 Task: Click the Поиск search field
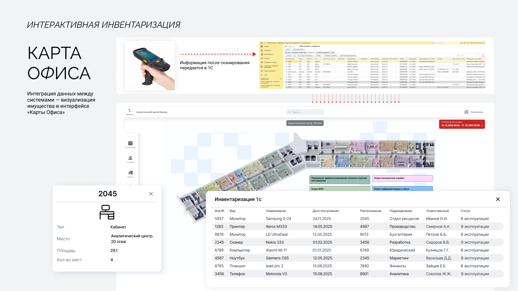click(x=305, y=112)
